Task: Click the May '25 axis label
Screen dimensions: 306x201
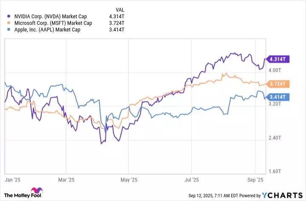Action: click(x=128, y=180)
